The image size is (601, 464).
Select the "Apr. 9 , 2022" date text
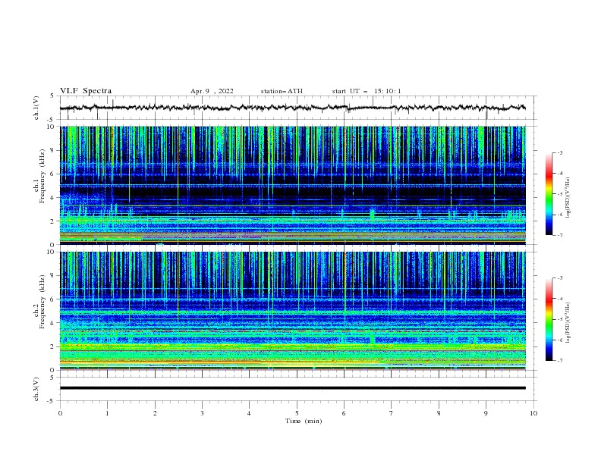212,91
